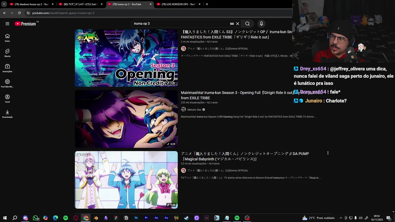Open Windows search from the taskbar

(15, 218)
